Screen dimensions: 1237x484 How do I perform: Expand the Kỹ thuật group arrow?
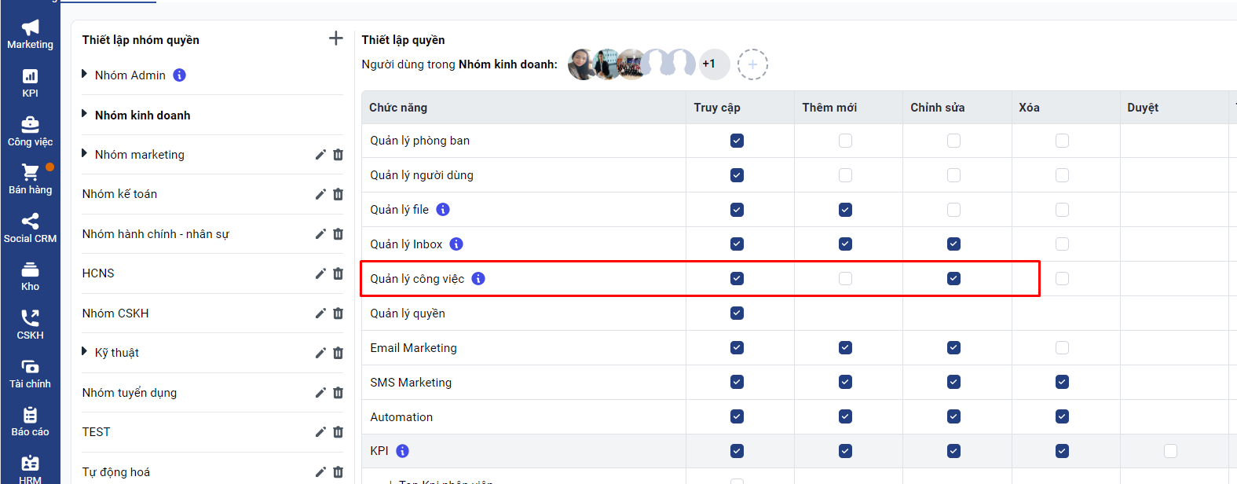coord(85,352)
